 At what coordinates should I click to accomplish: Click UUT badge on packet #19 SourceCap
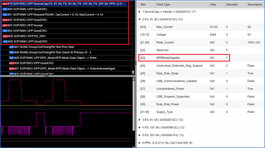(5, 4)
